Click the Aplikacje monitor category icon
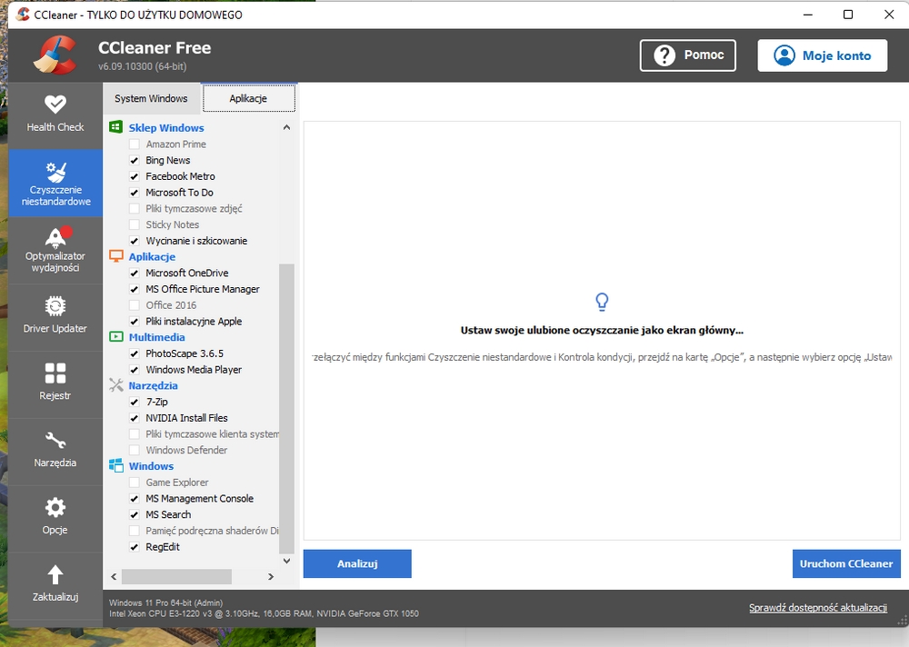 click(x=116, y=256)
